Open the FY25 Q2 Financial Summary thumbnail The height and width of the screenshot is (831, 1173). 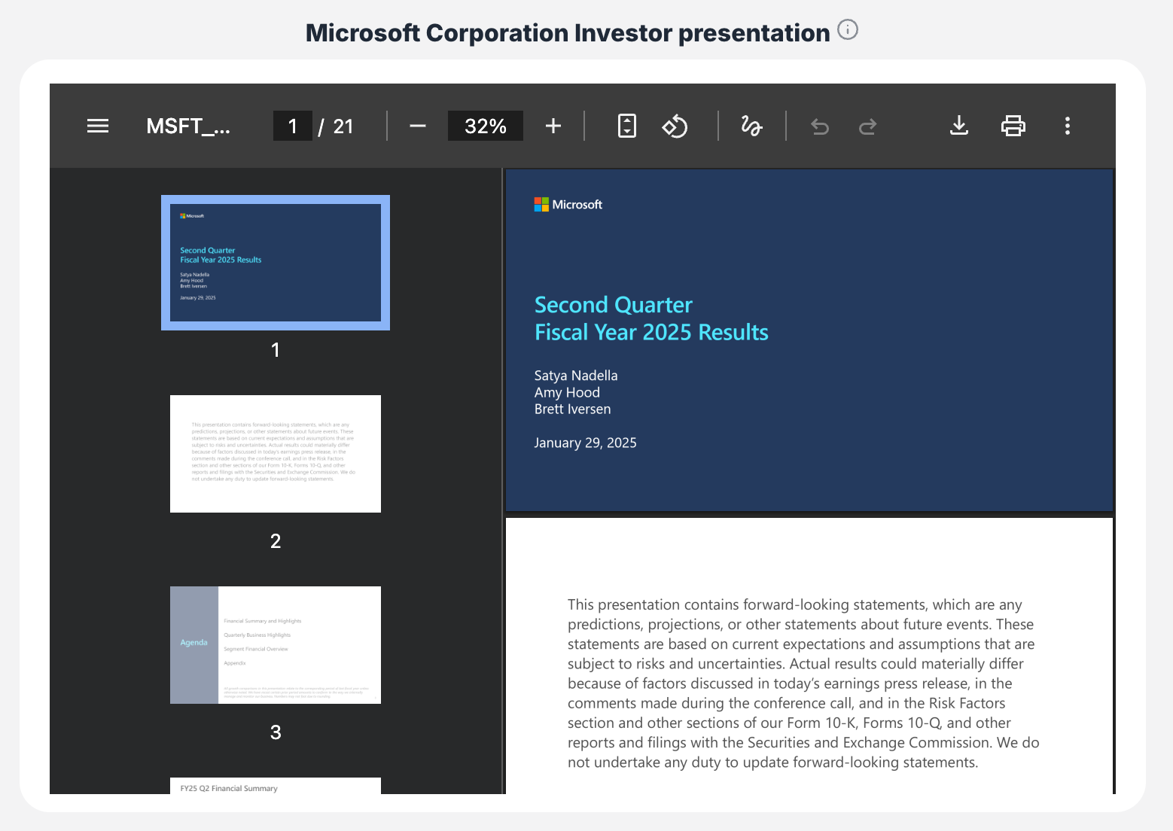[276, 786]
